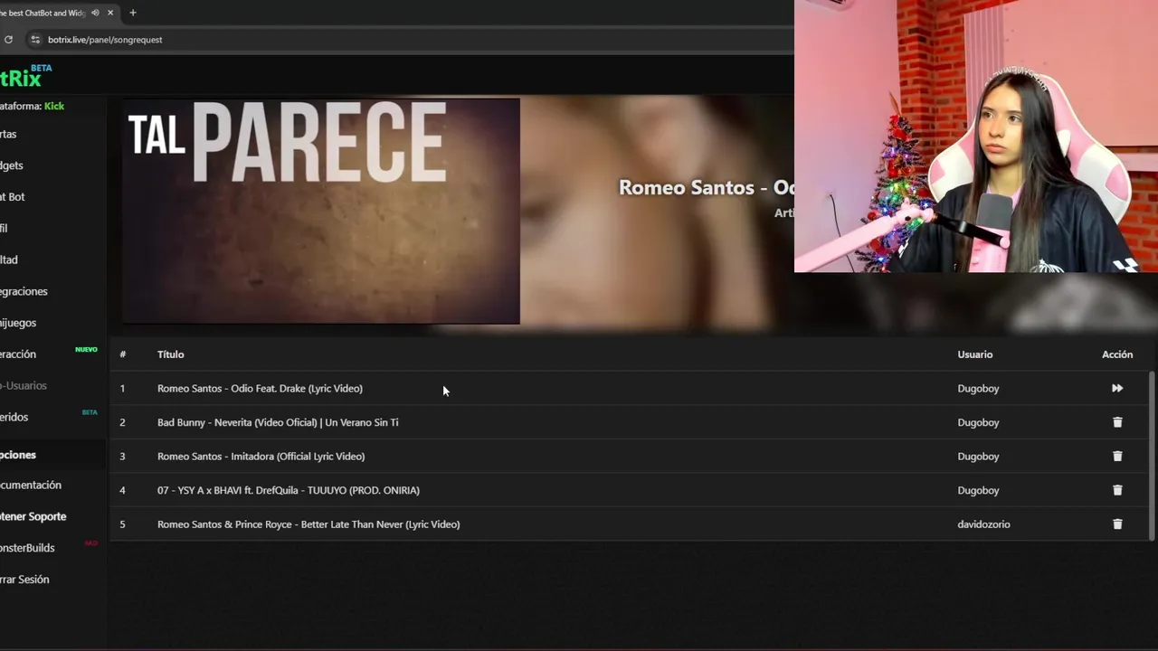Open the Referidos sidebar item
The height and width of the screenshot is (651, 1158).
click(14, 417)
